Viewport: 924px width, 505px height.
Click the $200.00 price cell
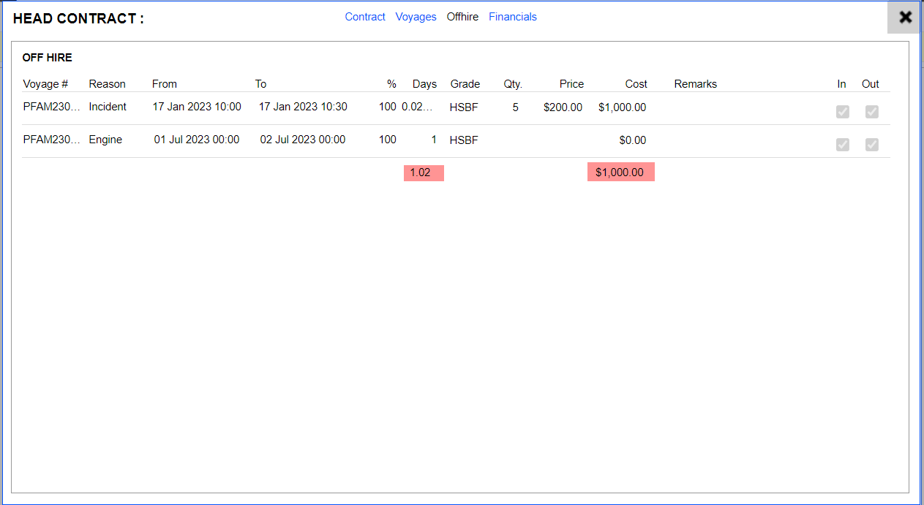pyautogui.click(x=563, y=107)
